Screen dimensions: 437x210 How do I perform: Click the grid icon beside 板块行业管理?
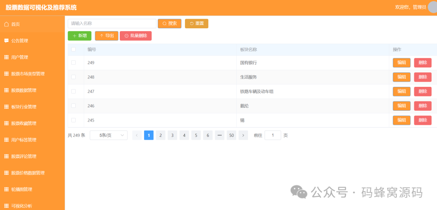point(6,107)
